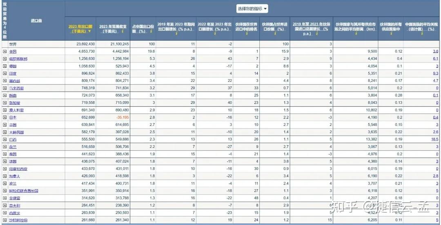Image resolution: width=441 pixels, height=225 pixels.
Task: Select distance value 10,802 in 澳大利亚 row
Action: tap(371, 110)
